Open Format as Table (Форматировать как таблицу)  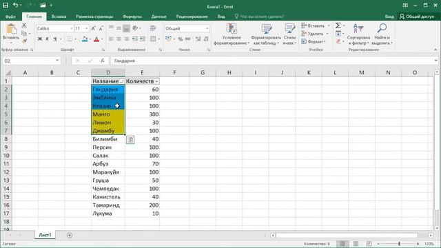pyautogui.click(x=266, y=34)
